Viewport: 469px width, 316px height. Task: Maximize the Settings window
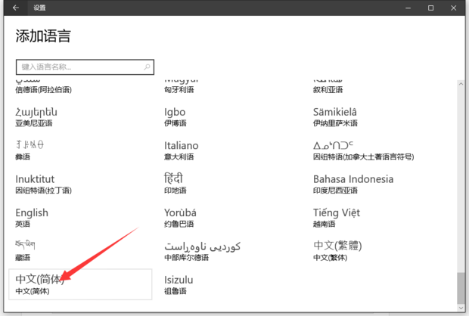click(430, 8)
